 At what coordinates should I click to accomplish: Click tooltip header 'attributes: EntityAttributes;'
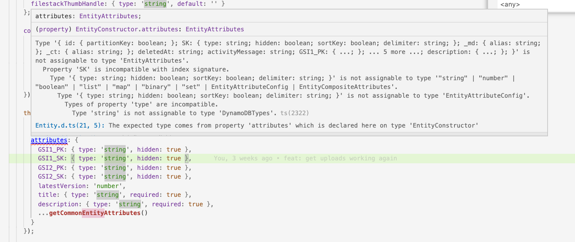pos(88,16)
